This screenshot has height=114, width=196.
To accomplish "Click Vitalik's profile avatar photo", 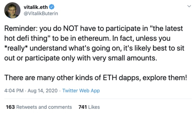I will click(12, 11).
